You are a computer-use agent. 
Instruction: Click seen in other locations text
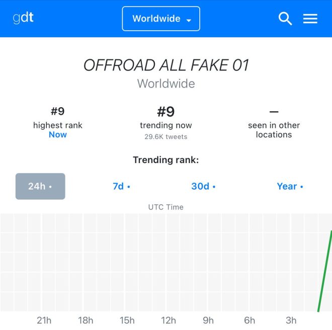pos(274,130)
